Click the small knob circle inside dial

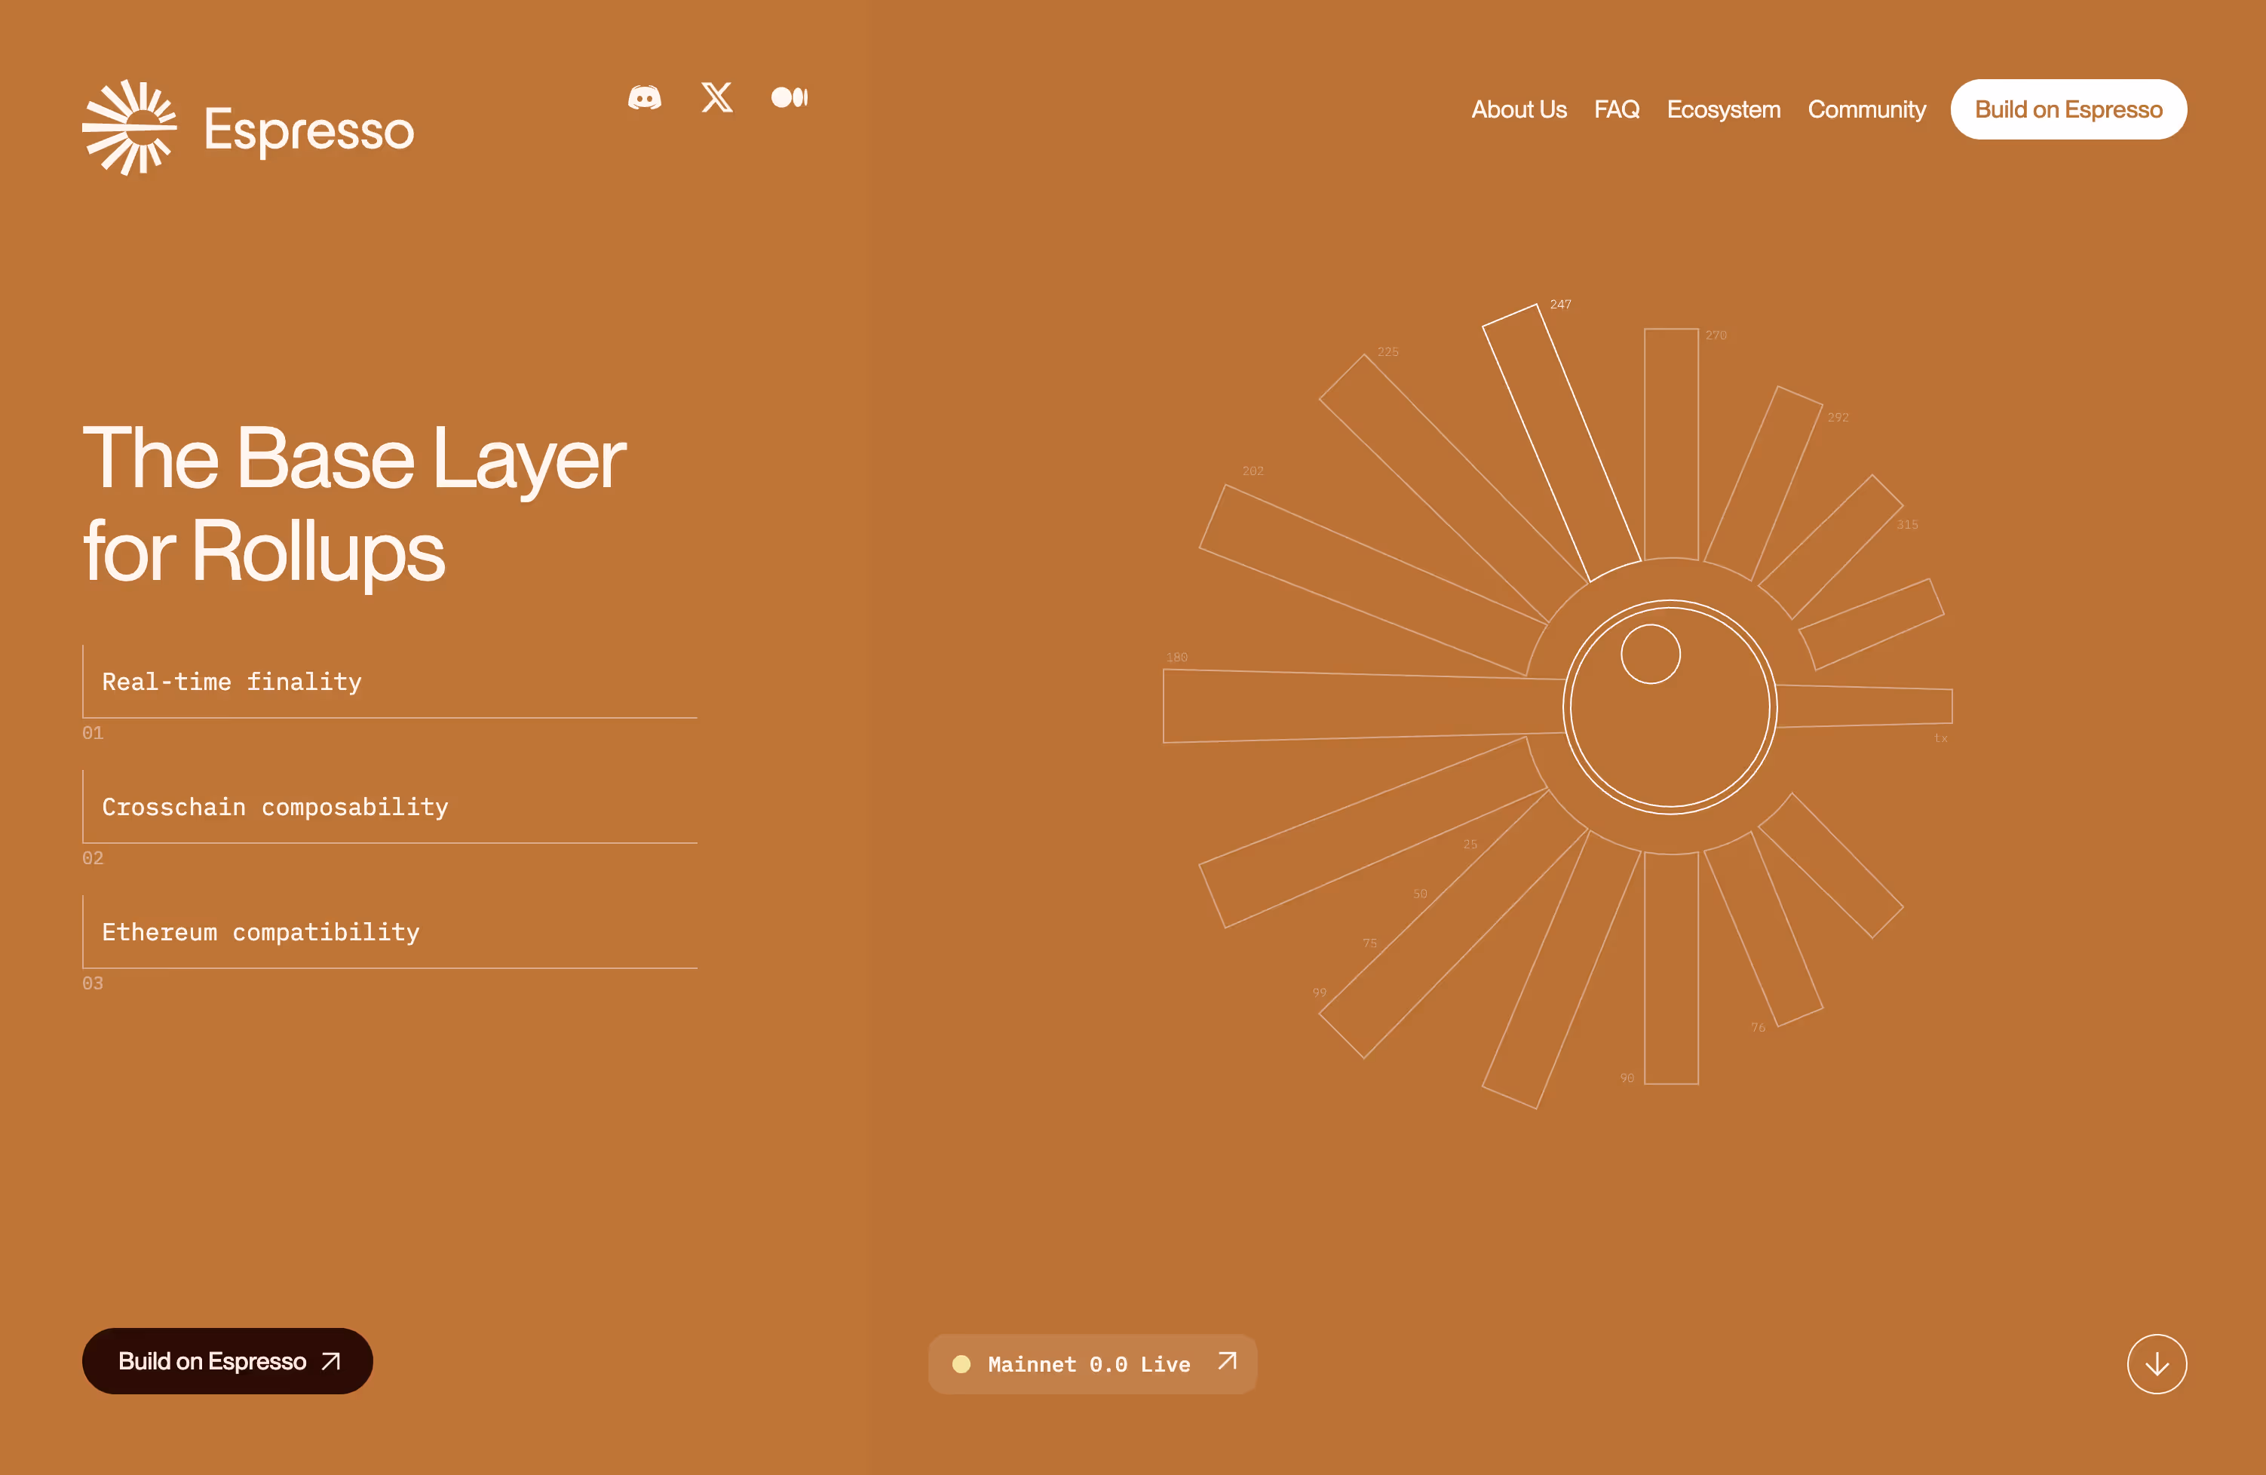click(1650, 655)
